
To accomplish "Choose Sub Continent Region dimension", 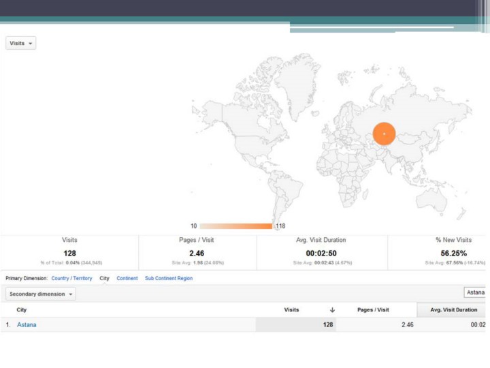I will pos(169,278).
